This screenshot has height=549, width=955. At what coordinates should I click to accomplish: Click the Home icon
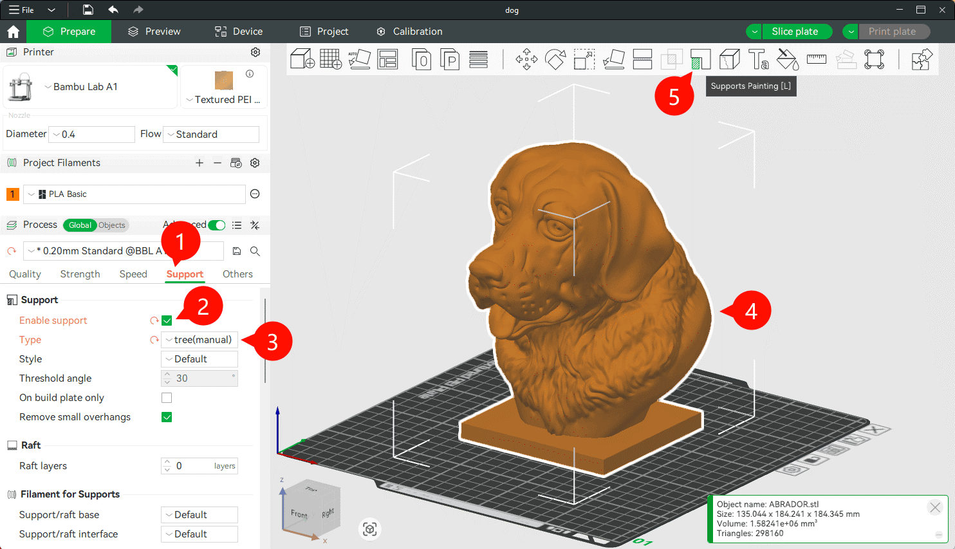click(x=13, y=32)
